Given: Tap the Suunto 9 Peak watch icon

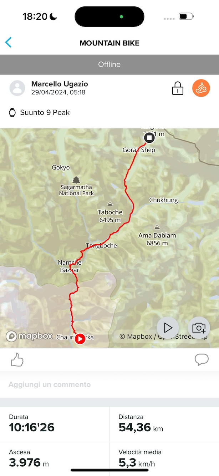Looking at the screenshot, I should tap(12, 113).
